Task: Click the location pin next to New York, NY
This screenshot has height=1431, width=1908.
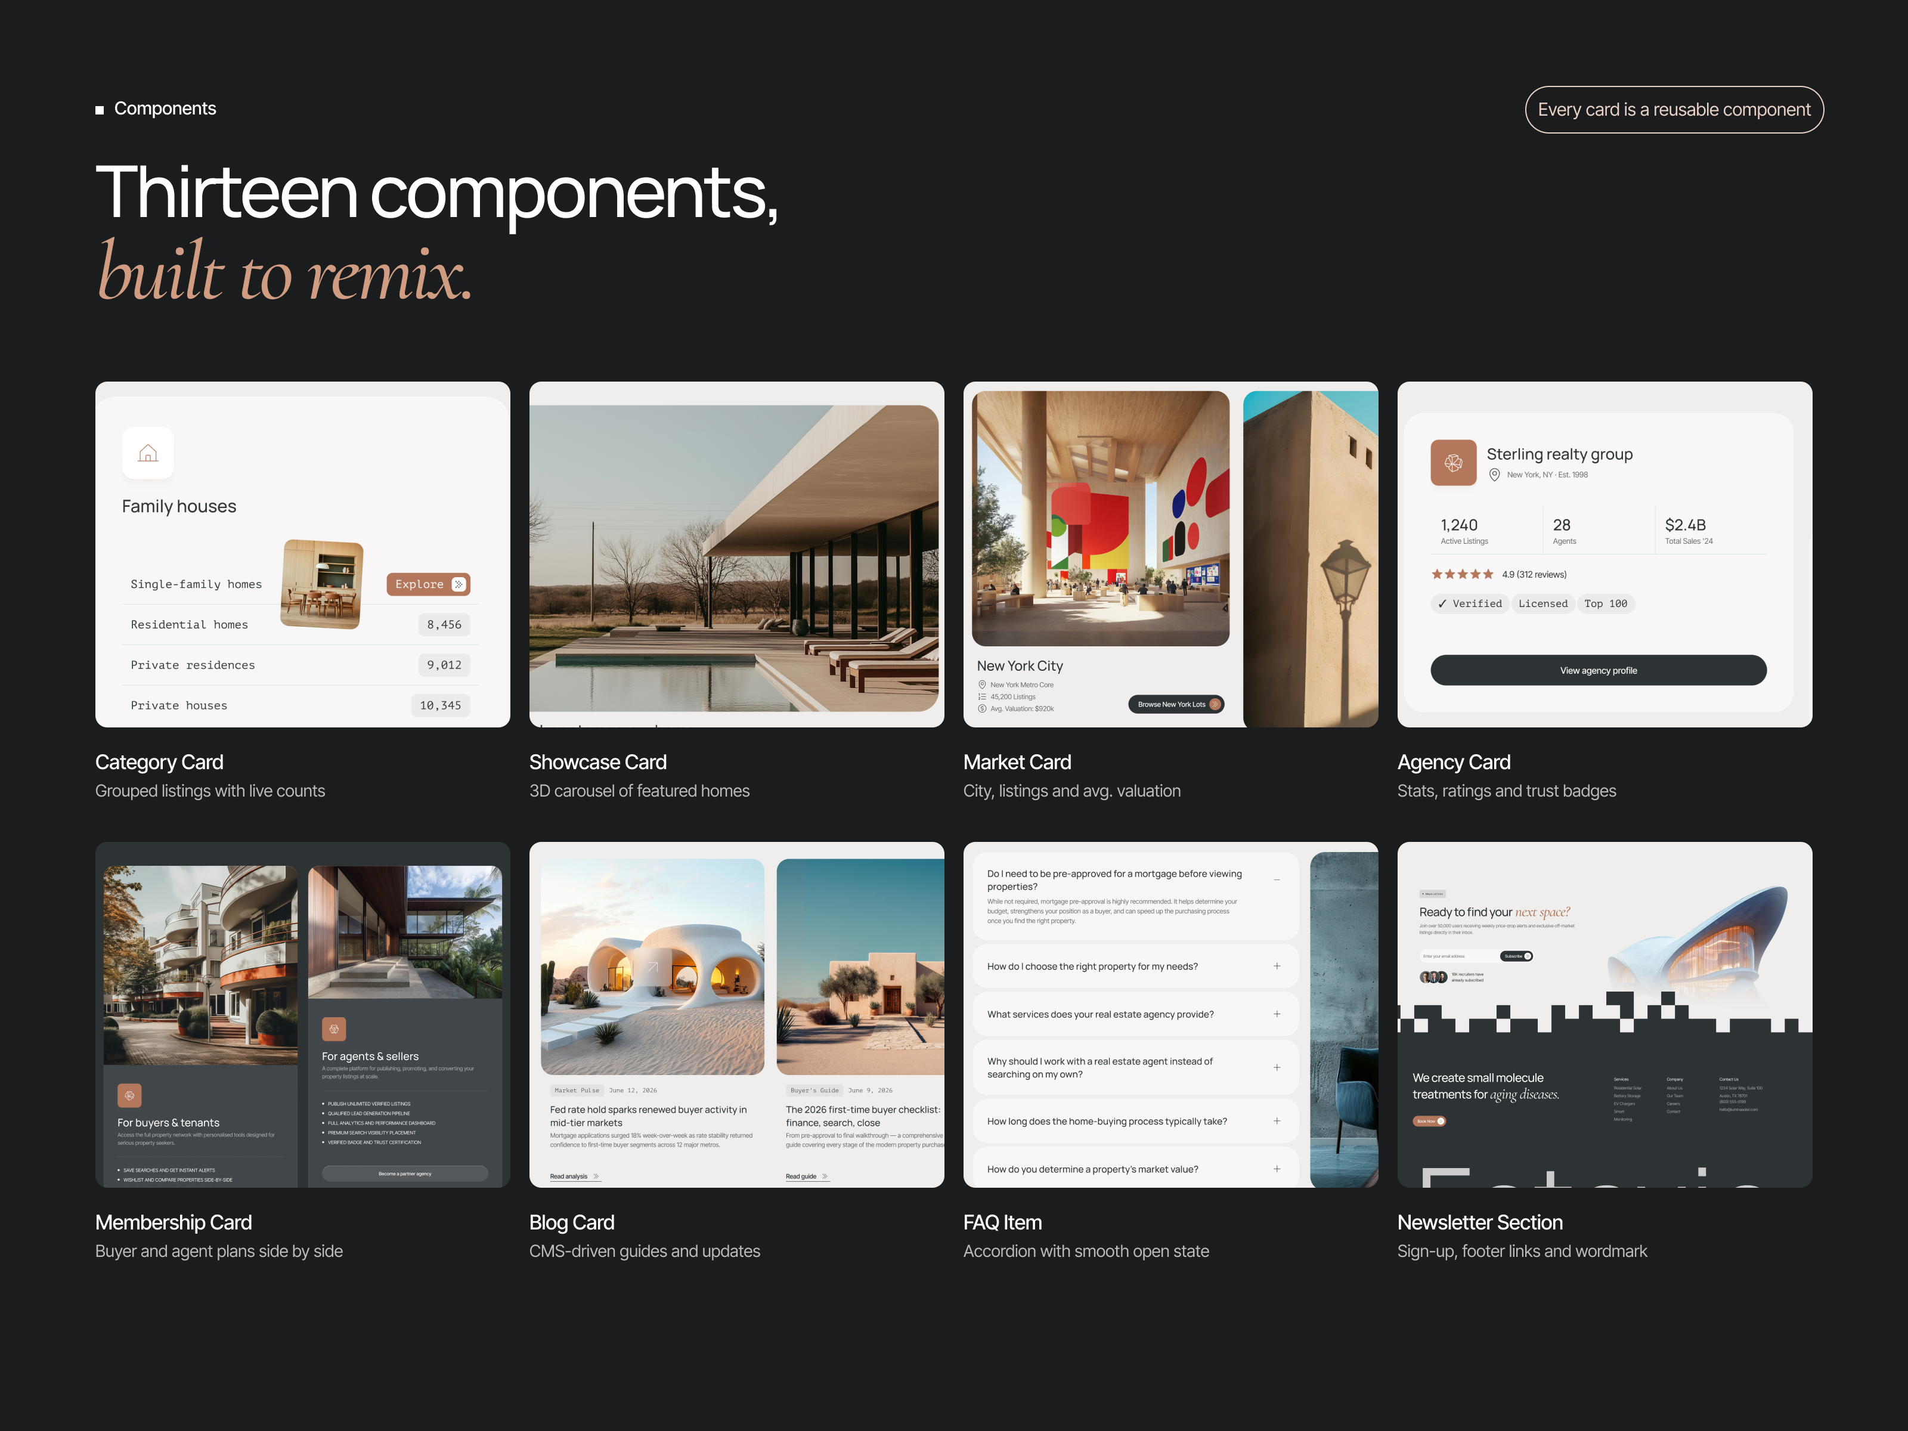Action: click(1495, 475)
